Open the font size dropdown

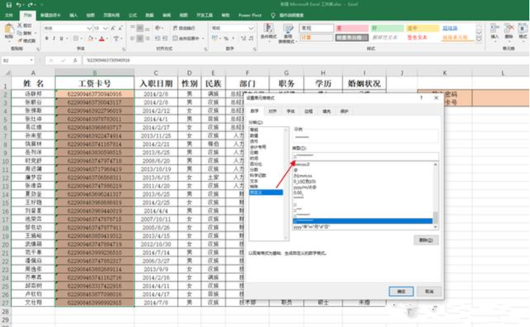coord(105,28)
